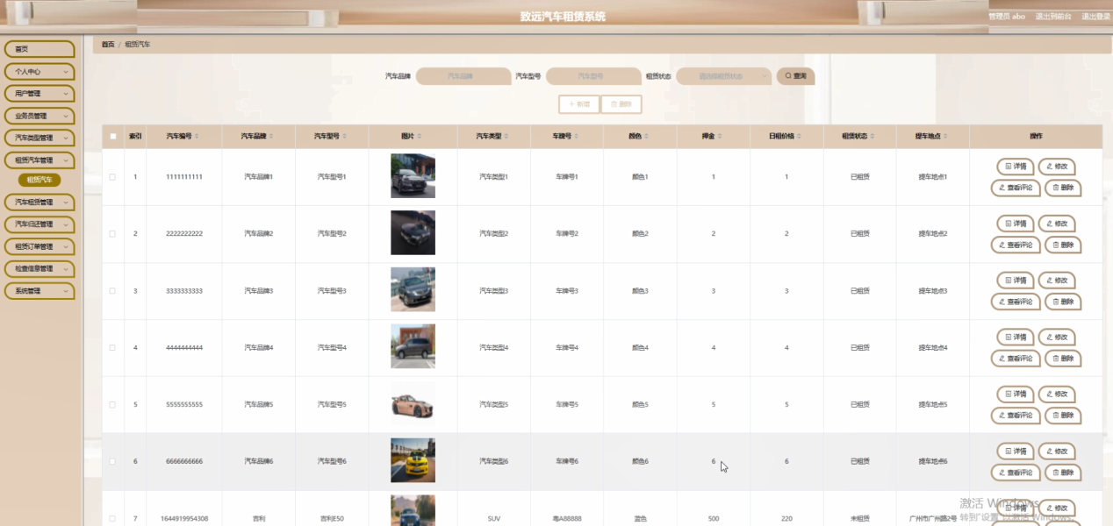Focus the 汽车型号 search field

point(593,76)
